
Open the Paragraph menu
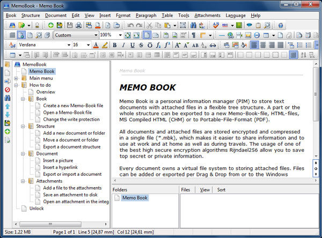tap(146, 16)
